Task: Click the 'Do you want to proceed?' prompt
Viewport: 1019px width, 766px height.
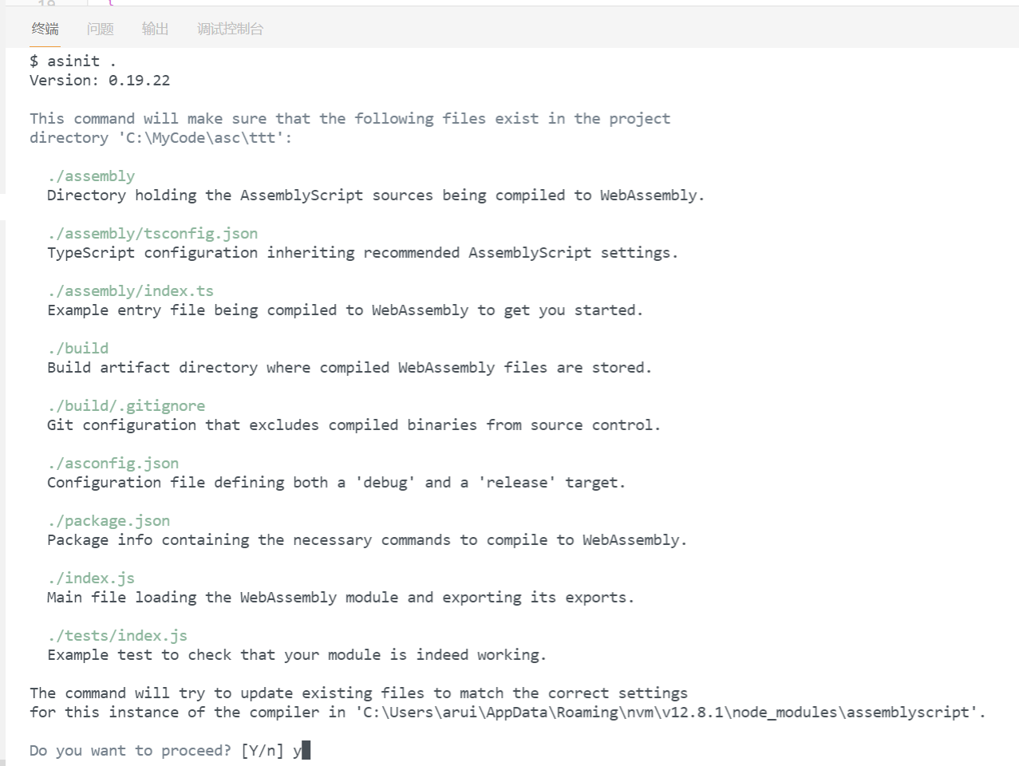Action: point(130,751)
